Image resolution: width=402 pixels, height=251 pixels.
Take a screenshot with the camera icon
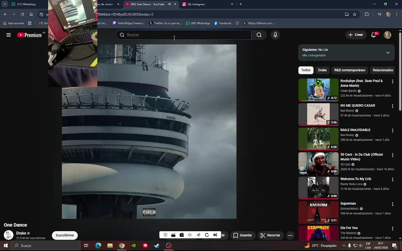(182, 235)
